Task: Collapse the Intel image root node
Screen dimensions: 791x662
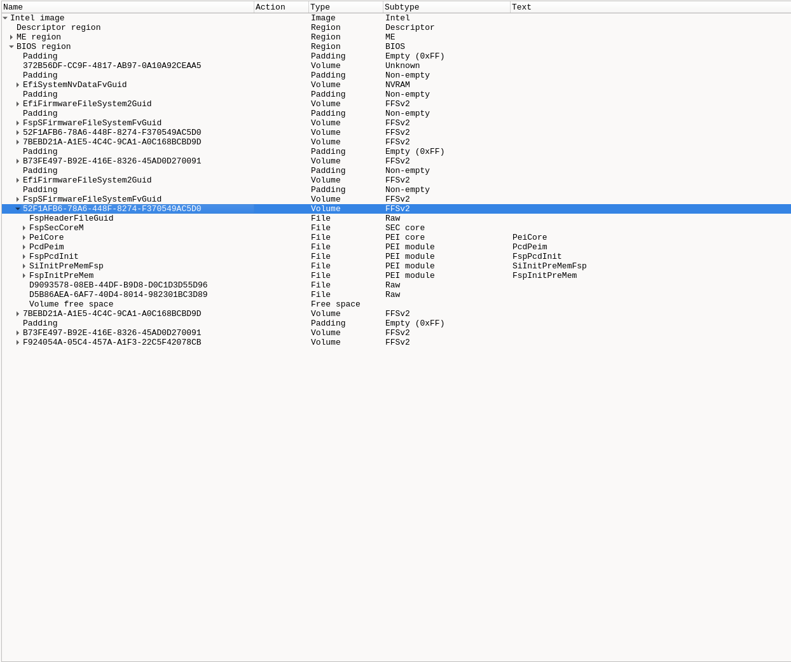Action: click(5, 18)
